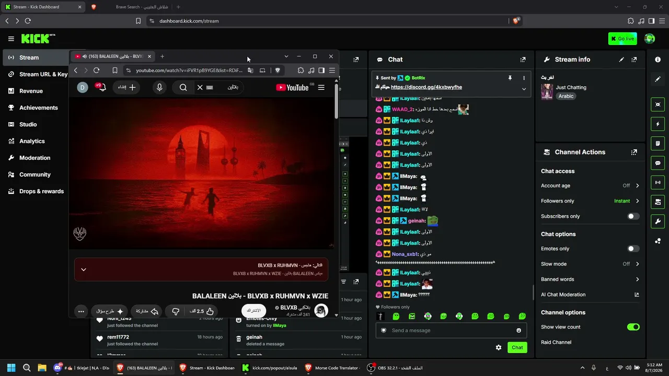The image size is (669, 376).
Task: Show Windows hidden tray icons
Action: [x=583, y=368]
